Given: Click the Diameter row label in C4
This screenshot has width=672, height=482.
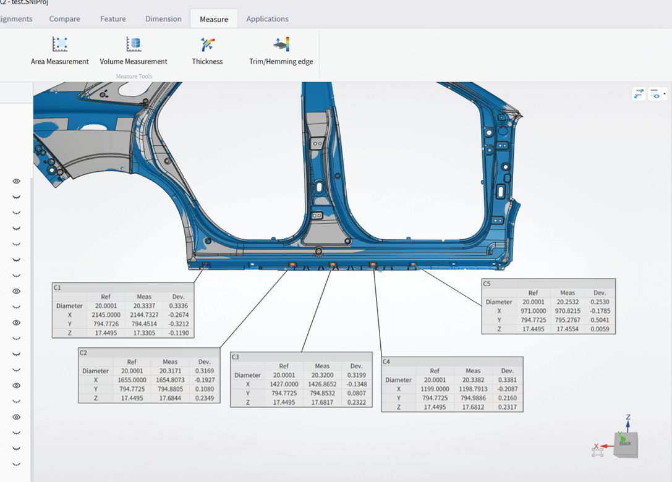Looking at the screenshot, I should point(398,380).
